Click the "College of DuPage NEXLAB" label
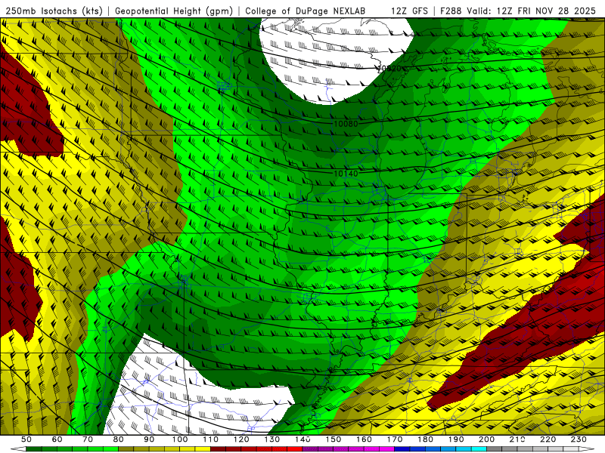The height and width of the screenshot is (453, 605). coord(306,11)
